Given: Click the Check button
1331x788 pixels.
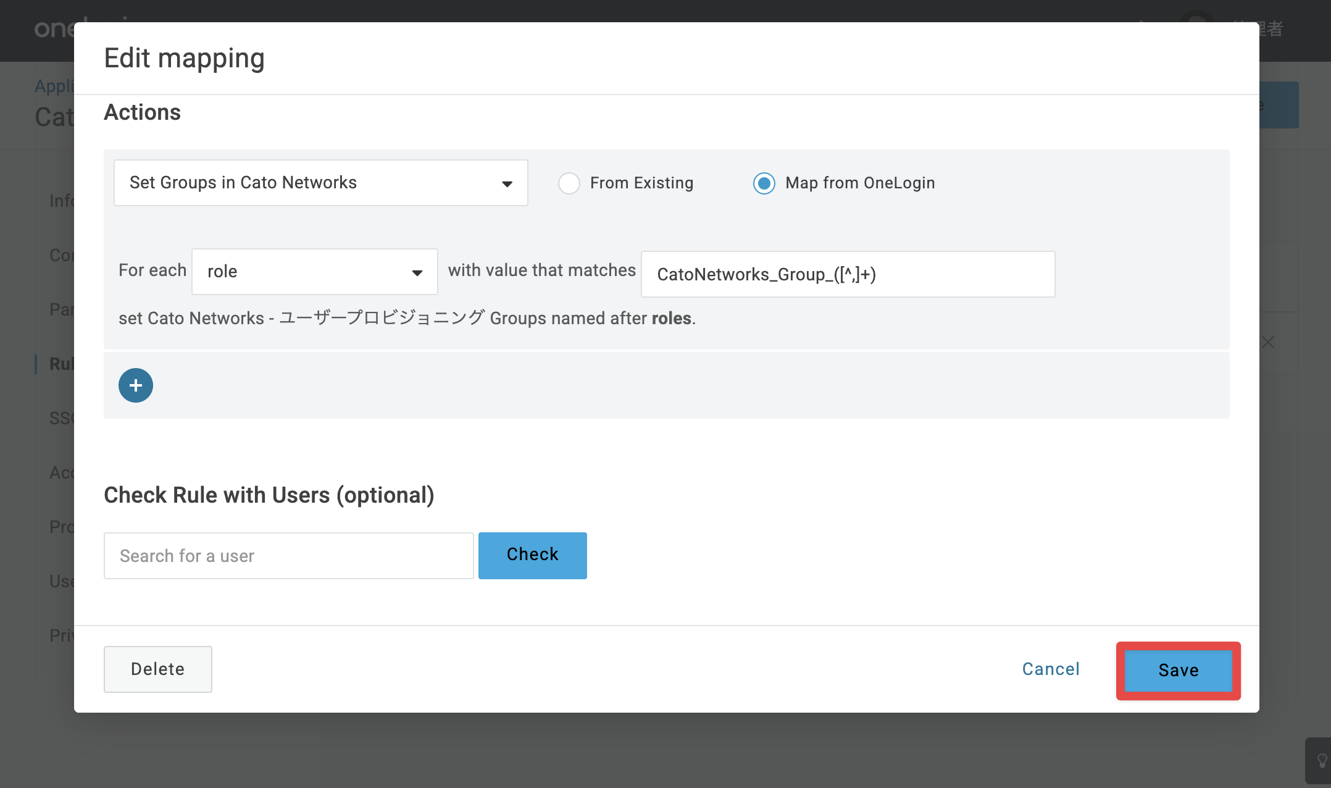Looking at the screenshot, I should tap(533, 555).
